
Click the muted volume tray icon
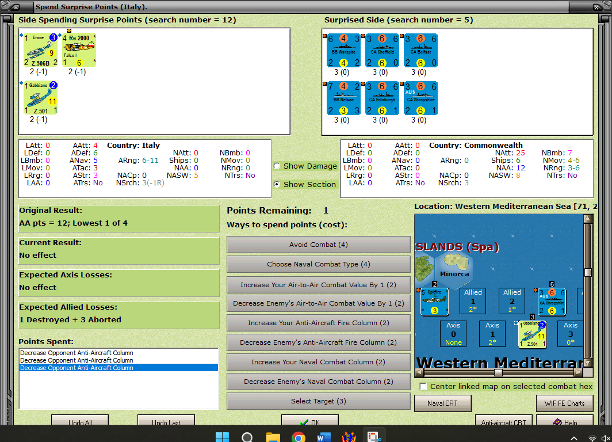(x=606, y=438)
